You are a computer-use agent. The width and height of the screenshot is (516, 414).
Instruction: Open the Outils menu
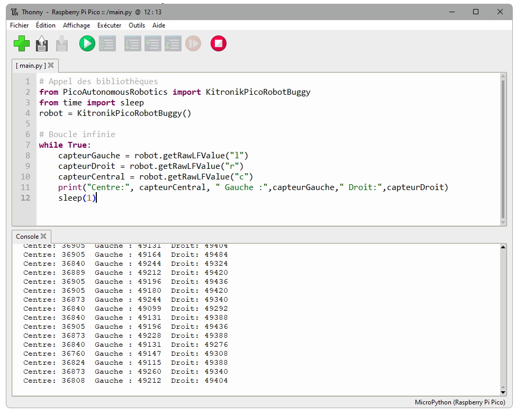pos(137,25)
